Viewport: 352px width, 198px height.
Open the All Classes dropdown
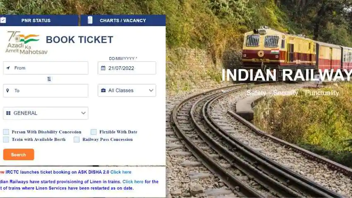point(127,90)
